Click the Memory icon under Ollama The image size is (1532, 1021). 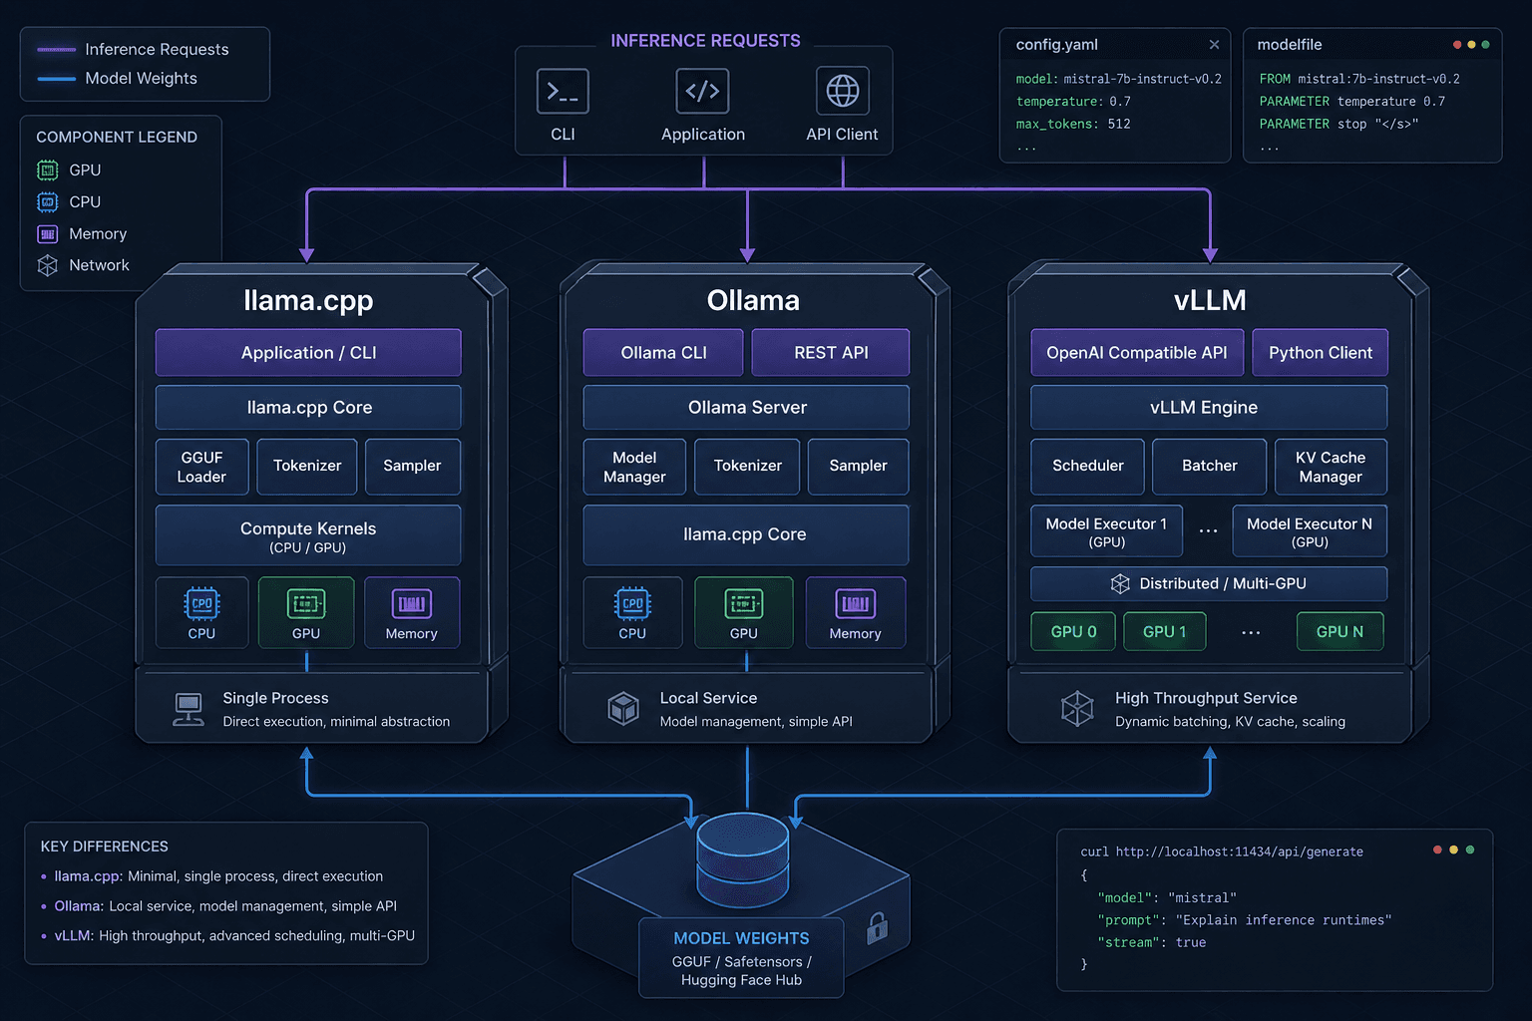coord(855,603)
